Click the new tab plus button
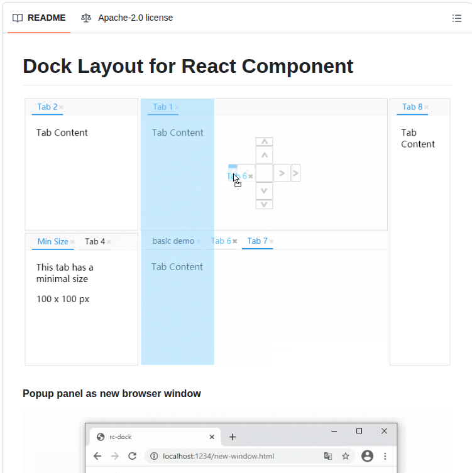The image size is (472, 473). click(x=233, y=437)
